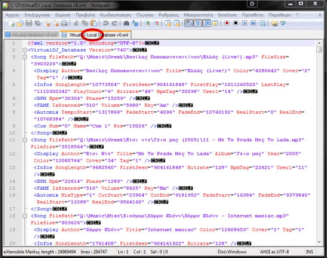Click the vertical scrollbar thumb
Viewport: 327px width, 258px height.
click(x=319, y=49)
